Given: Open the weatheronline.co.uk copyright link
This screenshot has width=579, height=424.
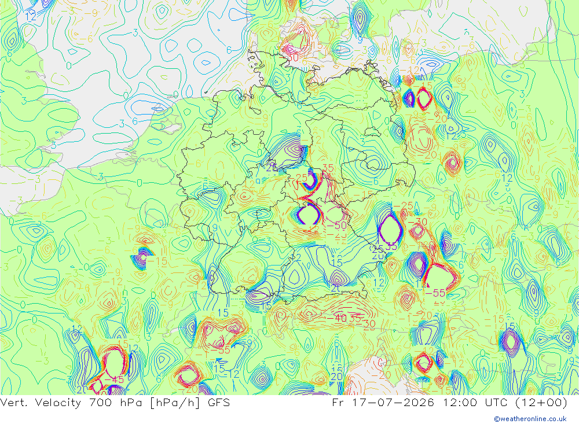Looking at the screenshot, I should 530,419.
